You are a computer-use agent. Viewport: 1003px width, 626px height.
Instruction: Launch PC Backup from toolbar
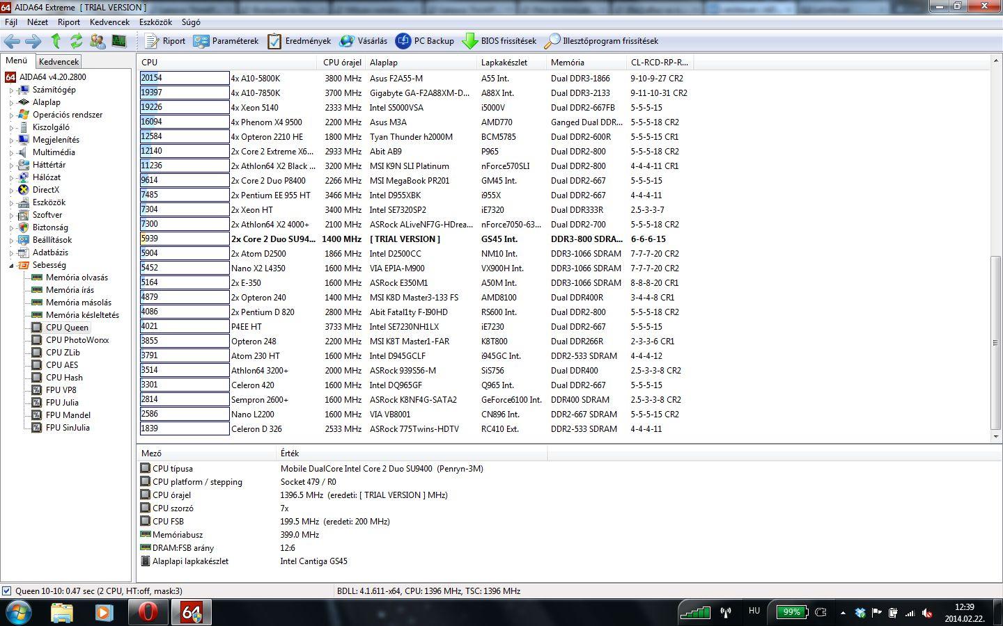[425, 41]
